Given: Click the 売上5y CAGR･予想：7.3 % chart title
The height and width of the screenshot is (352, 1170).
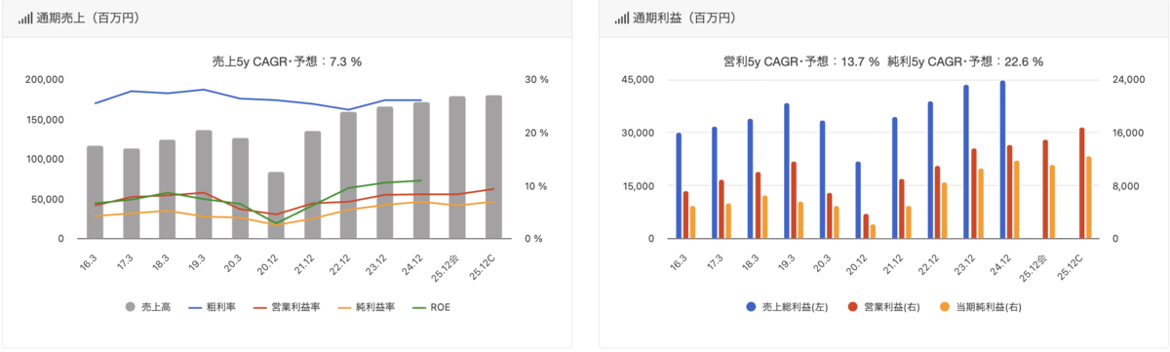Looking at the screenshot, I should (287, 61).
